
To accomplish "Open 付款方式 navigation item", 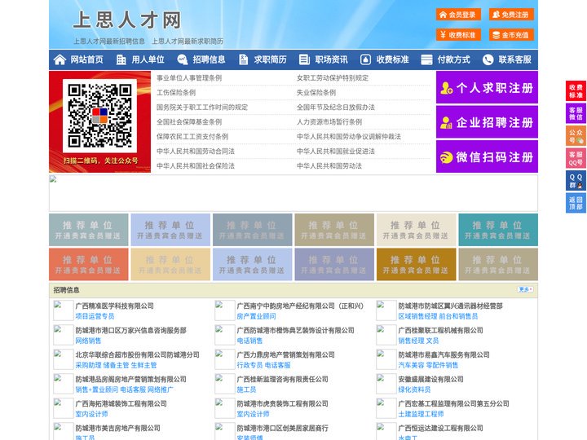I will tap(454, 59).
